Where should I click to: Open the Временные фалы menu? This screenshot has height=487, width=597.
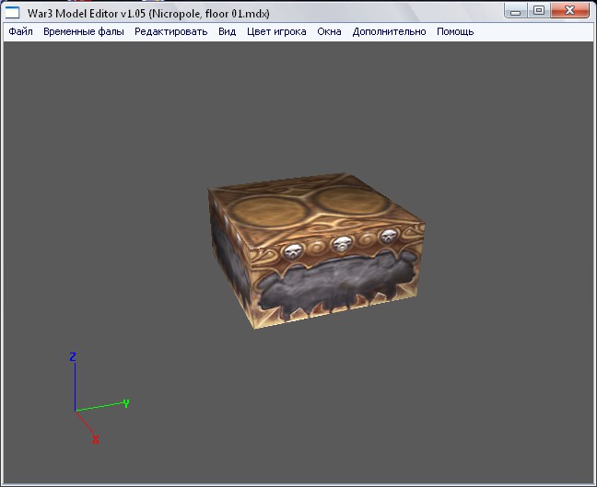click(x=84, y=31)
